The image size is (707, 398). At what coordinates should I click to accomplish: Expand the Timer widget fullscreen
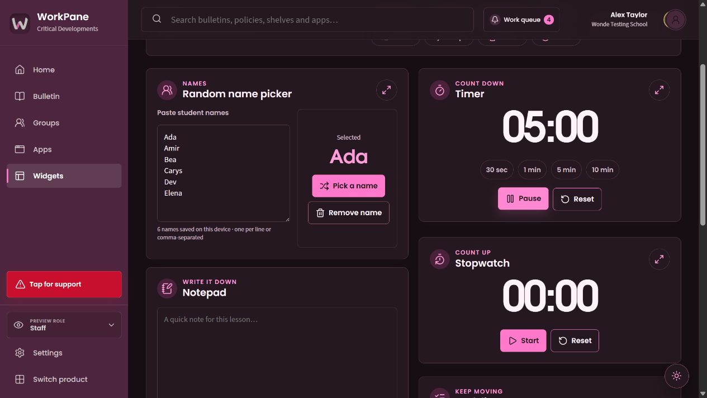659,89
